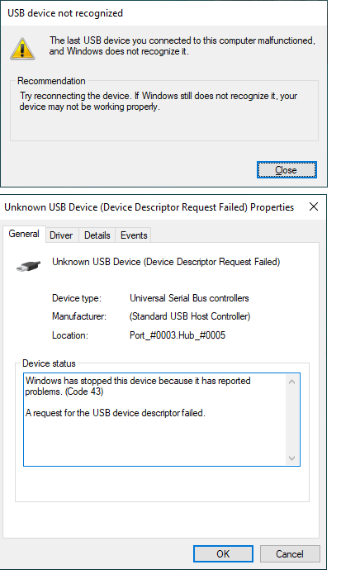The width and height of the screenshot is (341, 579).
Task: Click the Standard USB Host Controller text
Action: [x=190, y=316]
